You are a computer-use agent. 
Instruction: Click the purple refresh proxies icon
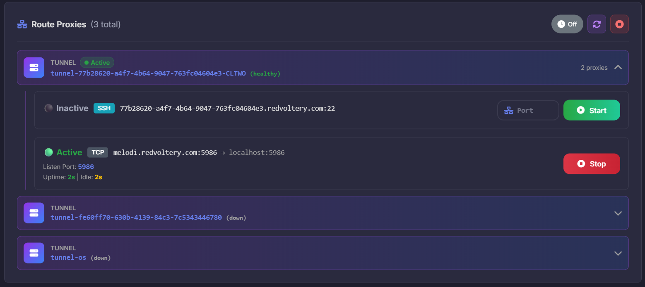pos(597,24)
